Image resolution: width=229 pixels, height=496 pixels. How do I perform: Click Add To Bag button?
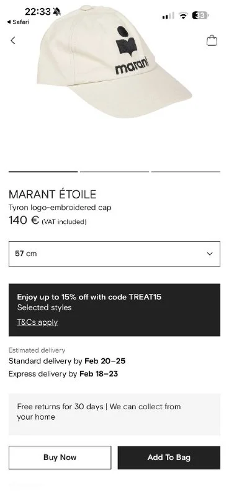(x=169, y=458)
